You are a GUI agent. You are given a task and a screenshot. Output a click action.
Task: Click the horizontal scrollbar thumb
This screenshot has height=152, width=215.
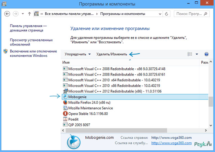click(116, 130)
